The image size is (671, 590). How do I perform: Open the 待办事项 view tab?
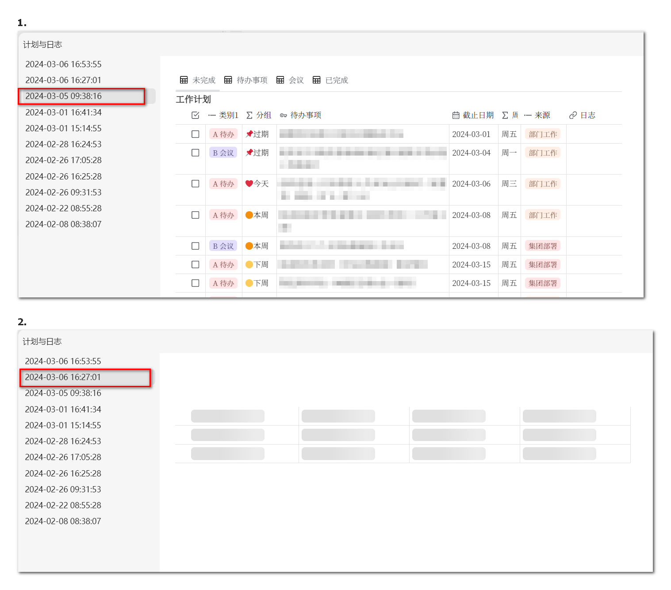click(246, 80)
